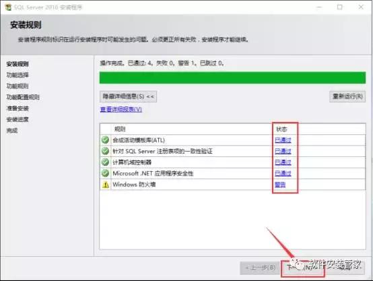Select row text 针对 SQL Server 注册表项的一致性验证

click(x=162, y=151)
